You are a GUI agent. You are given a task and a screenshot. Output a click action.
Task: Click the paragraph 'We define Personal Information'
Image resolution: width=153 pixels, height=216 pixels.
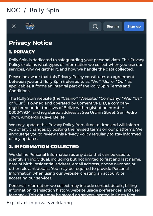(x=75, y=166)
